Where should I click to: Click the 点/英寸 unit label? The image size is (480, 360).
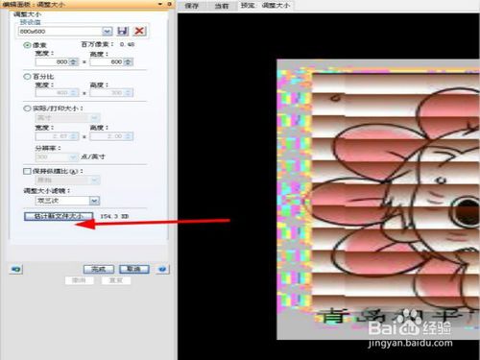point(93,156)
